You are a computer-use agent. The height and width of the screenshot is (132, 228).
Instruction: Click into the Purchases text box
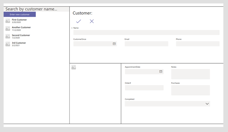point(190,90)
